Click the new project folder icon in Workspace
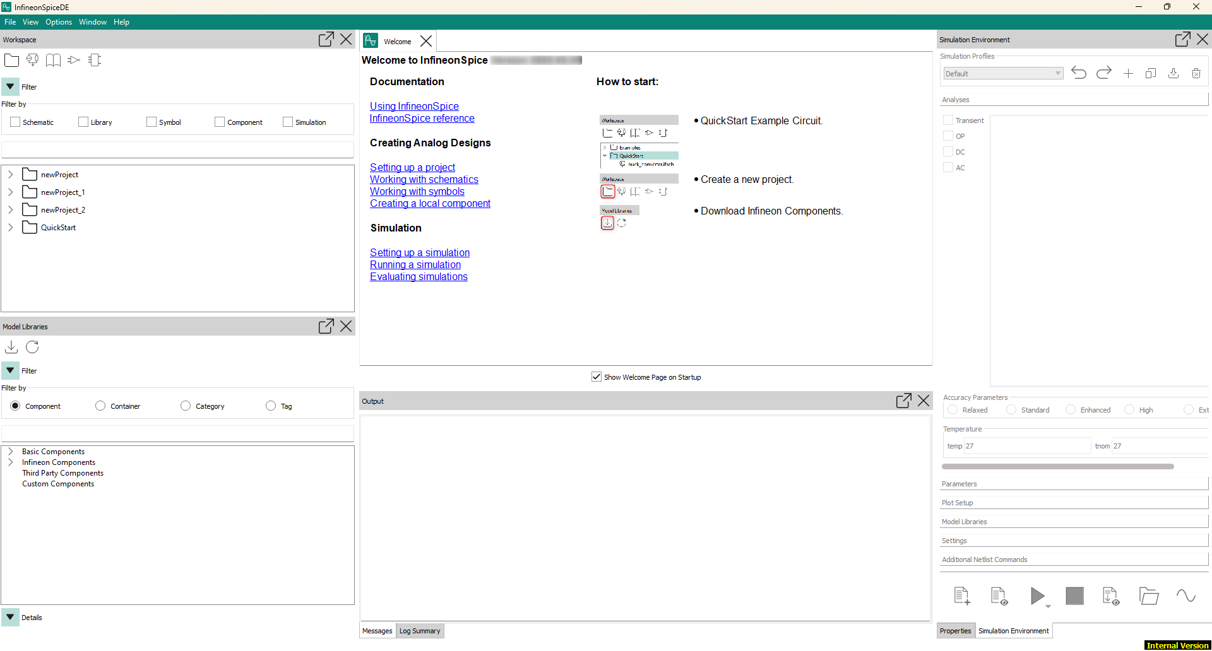Screen dimensions: 1212x651 tap(11, 61)
